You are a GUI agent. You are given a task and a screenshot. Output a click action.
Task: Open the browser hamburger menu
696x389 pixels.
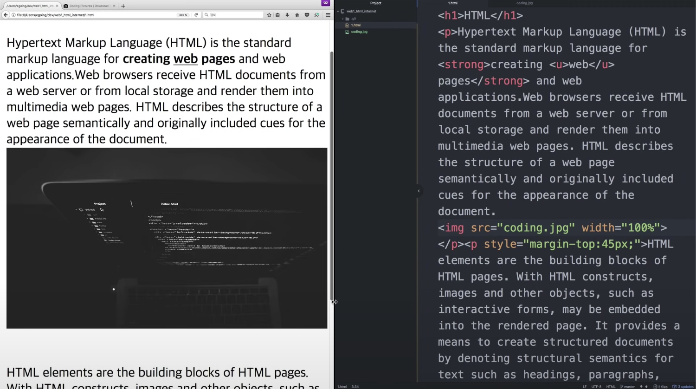(328, 15)
